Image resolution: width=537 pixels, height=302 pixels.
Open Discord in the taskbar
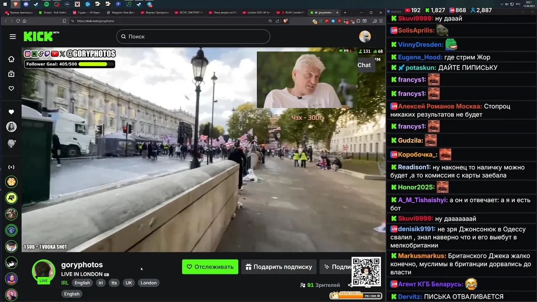(x=26, y=4)
